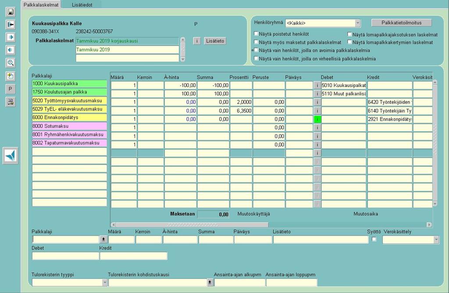Click the bottom Kredit input field
Image resolution: width=449 pixels, height=293 pixels.
click(133, 256)
